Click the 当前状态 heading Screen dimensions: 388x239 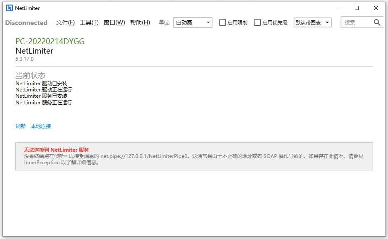coord(30,75)
